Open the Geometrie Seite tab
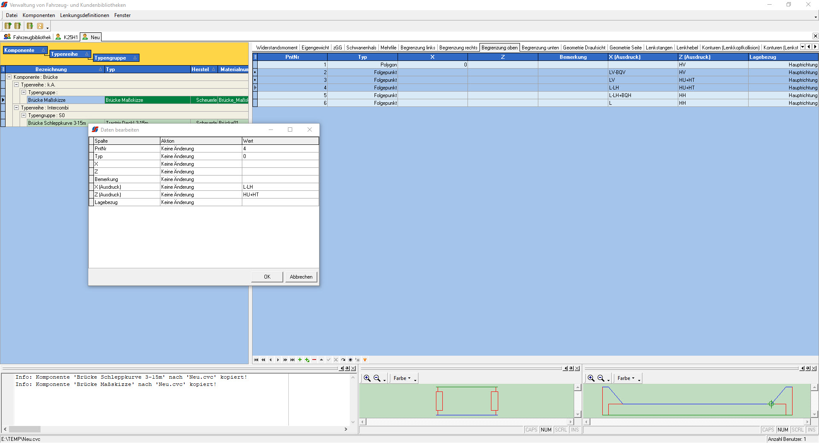 click(x=625, y=48)
